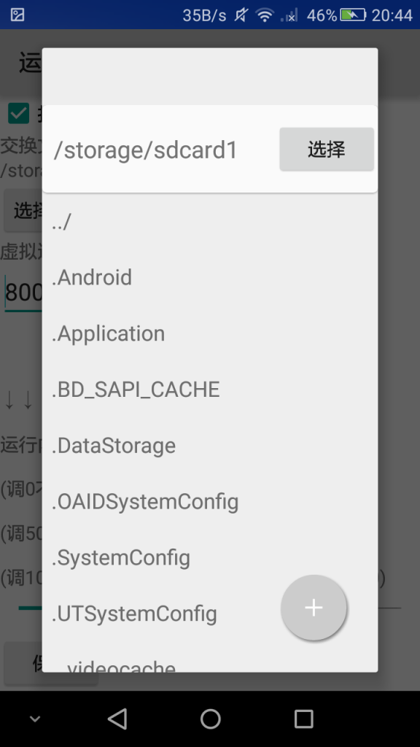Image resolution: width=420 pixels, height=747 pixels.
Task: Click the 选择 button to choose folder
Action: (327, 149)
